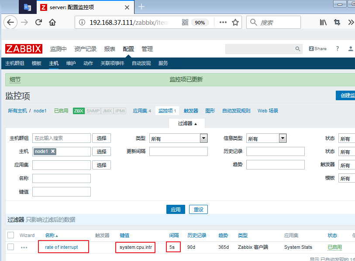Show site info icon in address bar

(x=82, y=22)
